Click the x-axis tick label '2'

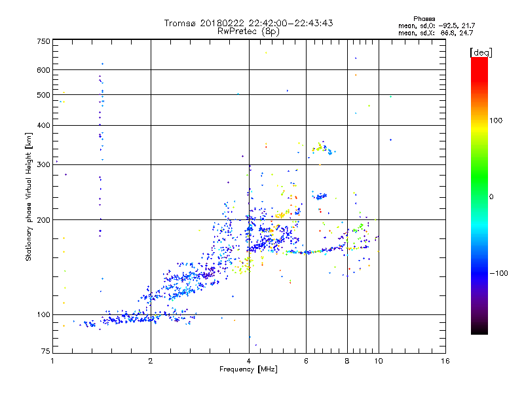pyautogui.click(x=151, y=361)
